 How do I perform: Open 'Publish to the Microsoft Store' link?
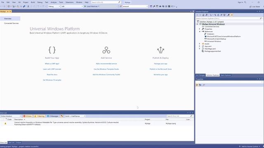tap(160, 69)
